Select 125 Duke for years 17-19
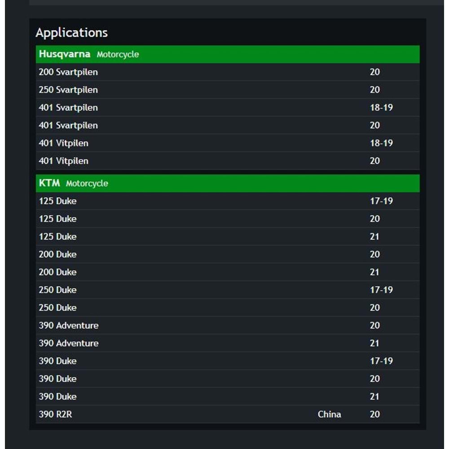449x449 pixels. [57, 201]
